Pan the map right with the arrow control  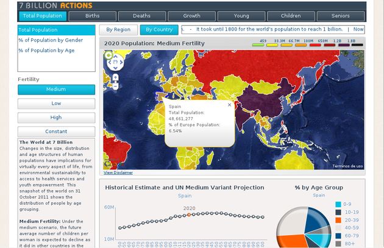121,62
